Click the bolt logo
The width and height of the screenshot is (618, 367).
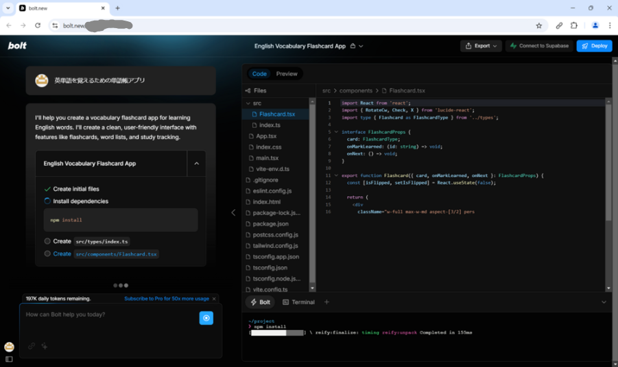coord(17,46)
